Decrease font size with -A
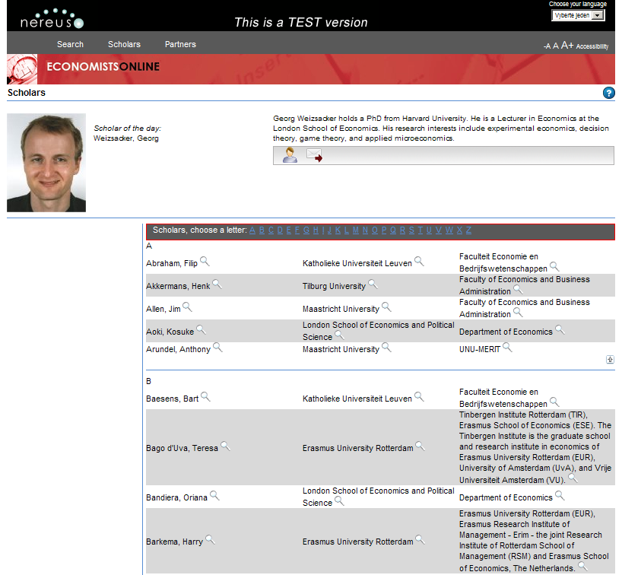Viewport: 622px width, 575px height. click(x=547, y=46)
